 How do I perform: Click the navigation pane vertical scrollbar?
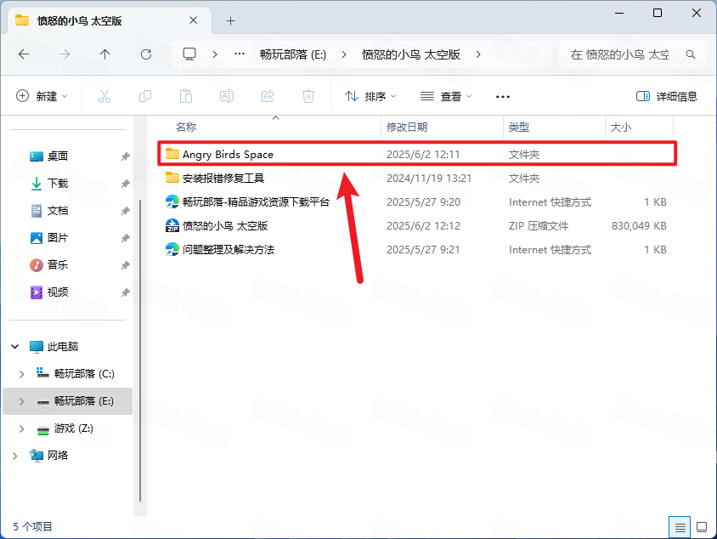point(140,350)
